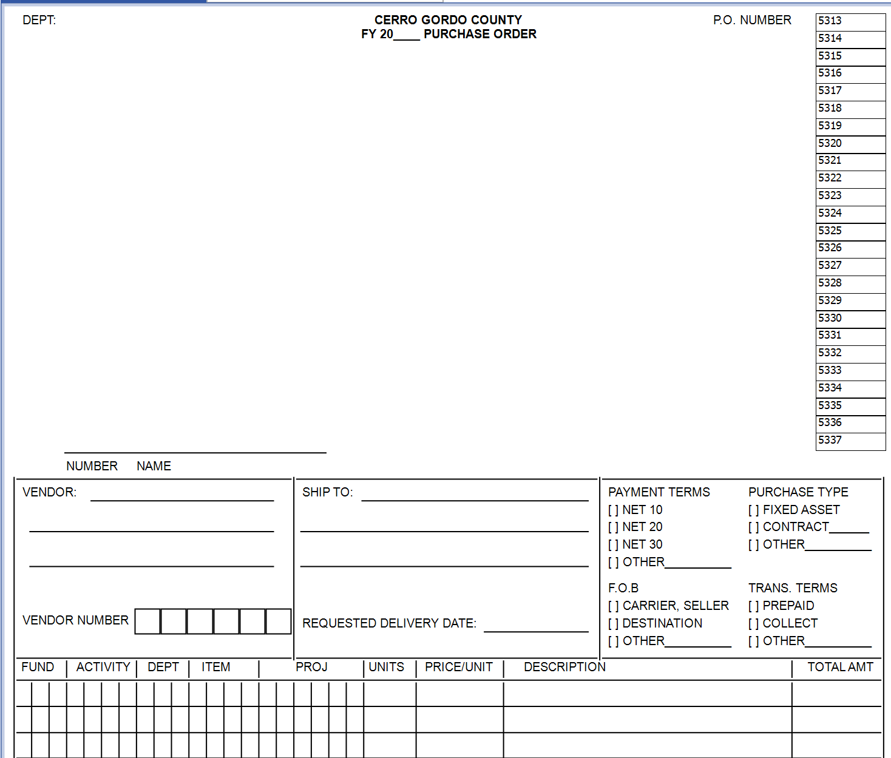Select the DESTINATION F.O.B option
Screen dimensions: 891x758
tap(613, 624)
